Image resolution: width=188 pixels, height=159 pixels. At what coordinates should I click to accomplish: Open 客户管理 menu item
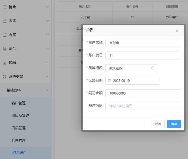18,103
